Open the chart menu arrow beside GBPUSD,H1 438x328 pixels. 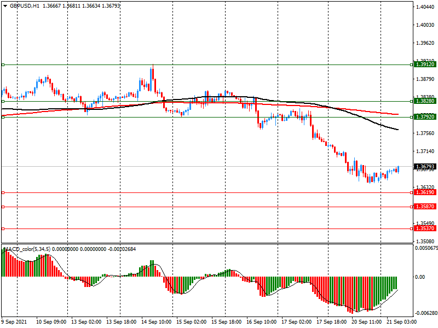5,6
